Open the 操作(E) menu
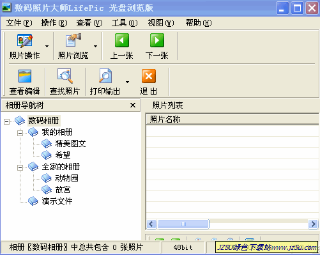 54,23
